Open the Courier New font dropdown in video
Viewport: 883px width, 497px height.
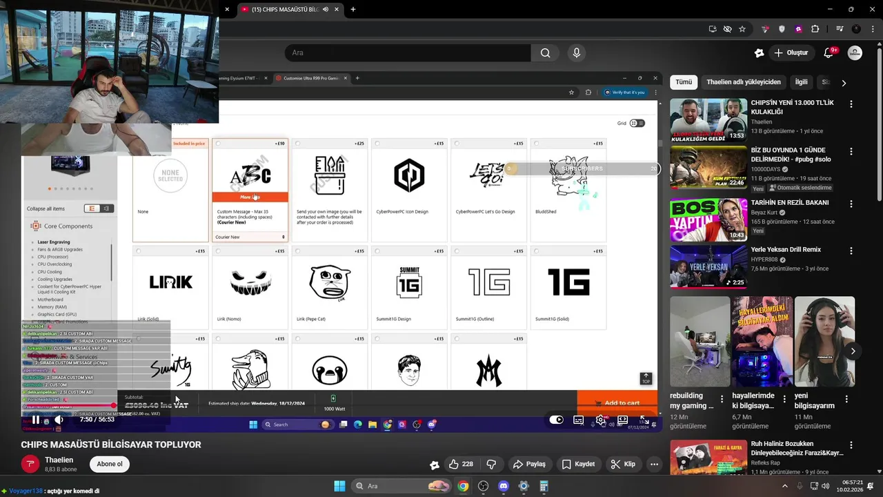coord(250,237)
